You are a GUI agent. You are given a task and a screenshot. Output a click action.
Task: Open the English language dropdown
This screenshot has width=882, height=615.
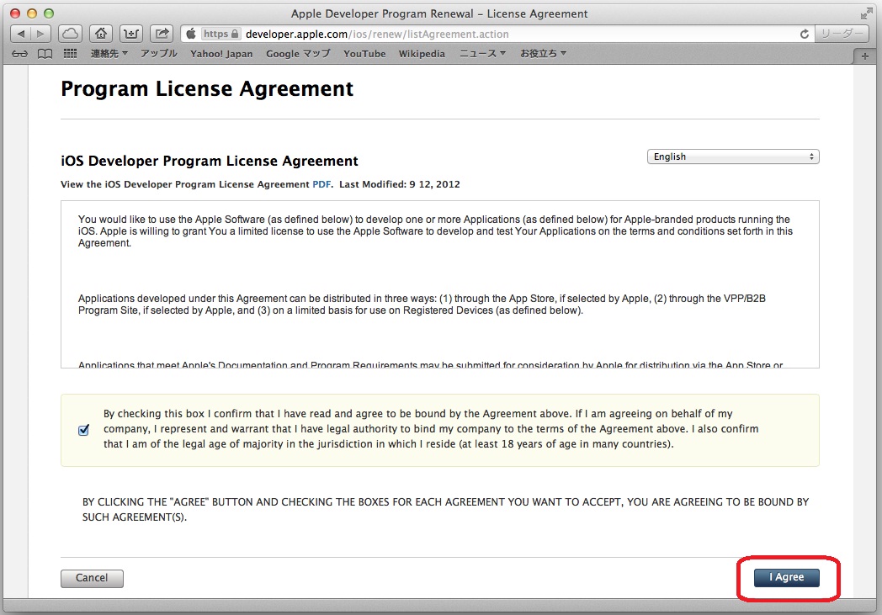pos(732,157)
